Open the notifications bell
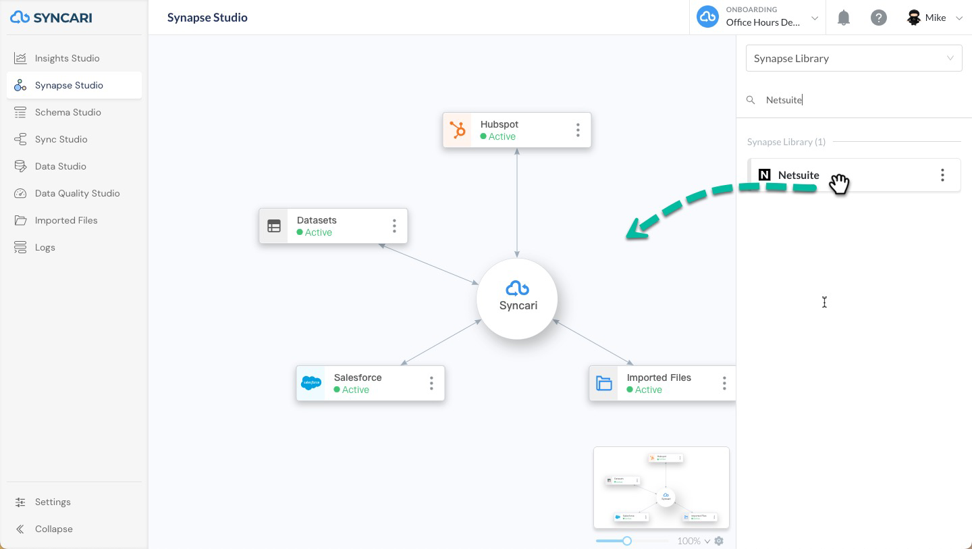This screenshot has height=549, width=972. (844, 18)
